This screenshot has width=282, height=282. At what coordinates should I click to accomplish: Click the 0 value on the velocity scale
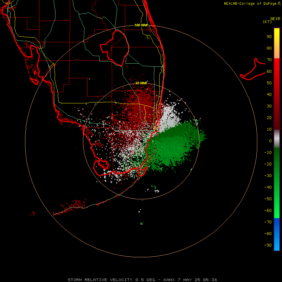pyautogui.click(x=270, y=141)
